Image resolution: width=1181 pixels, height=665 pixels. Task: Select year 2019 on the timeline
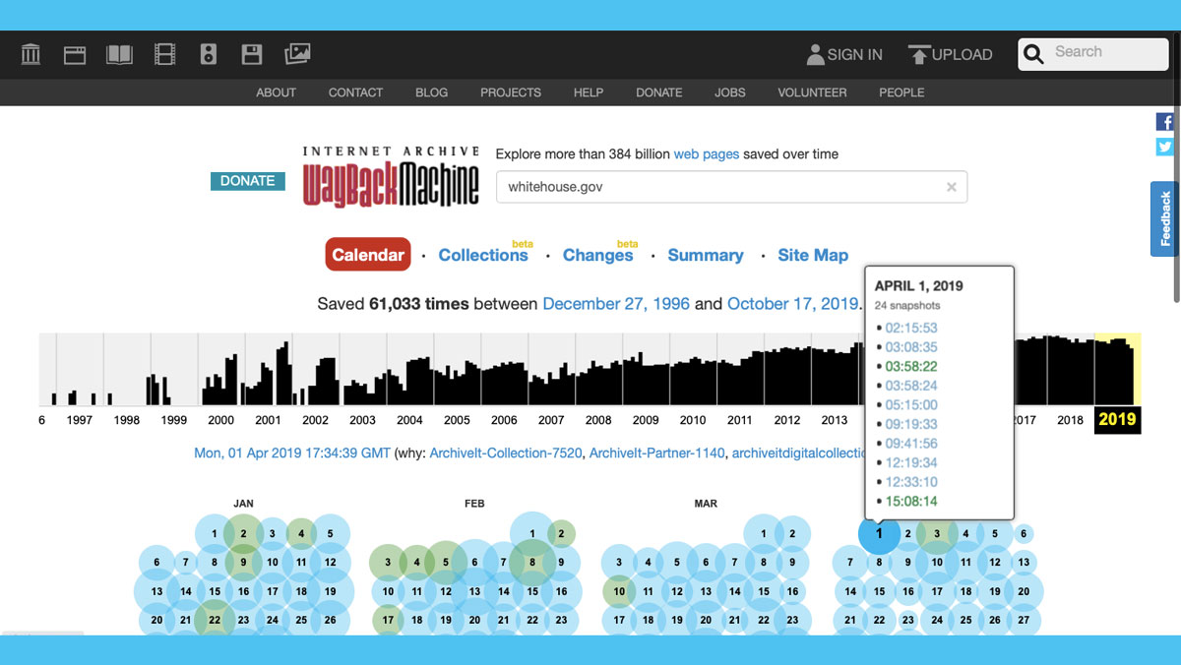tap(1117, 419)
